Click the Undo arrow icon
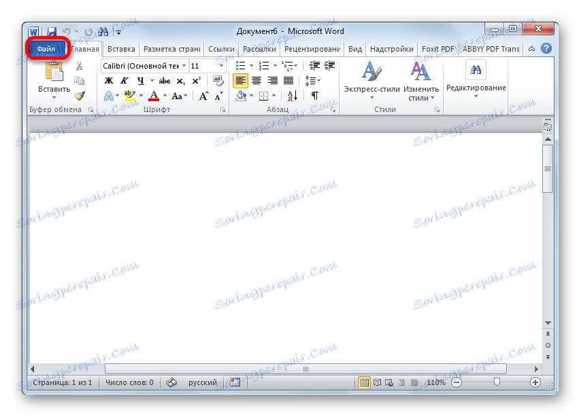The width and height of the screenshot is (581, 417). pos(66,32)
